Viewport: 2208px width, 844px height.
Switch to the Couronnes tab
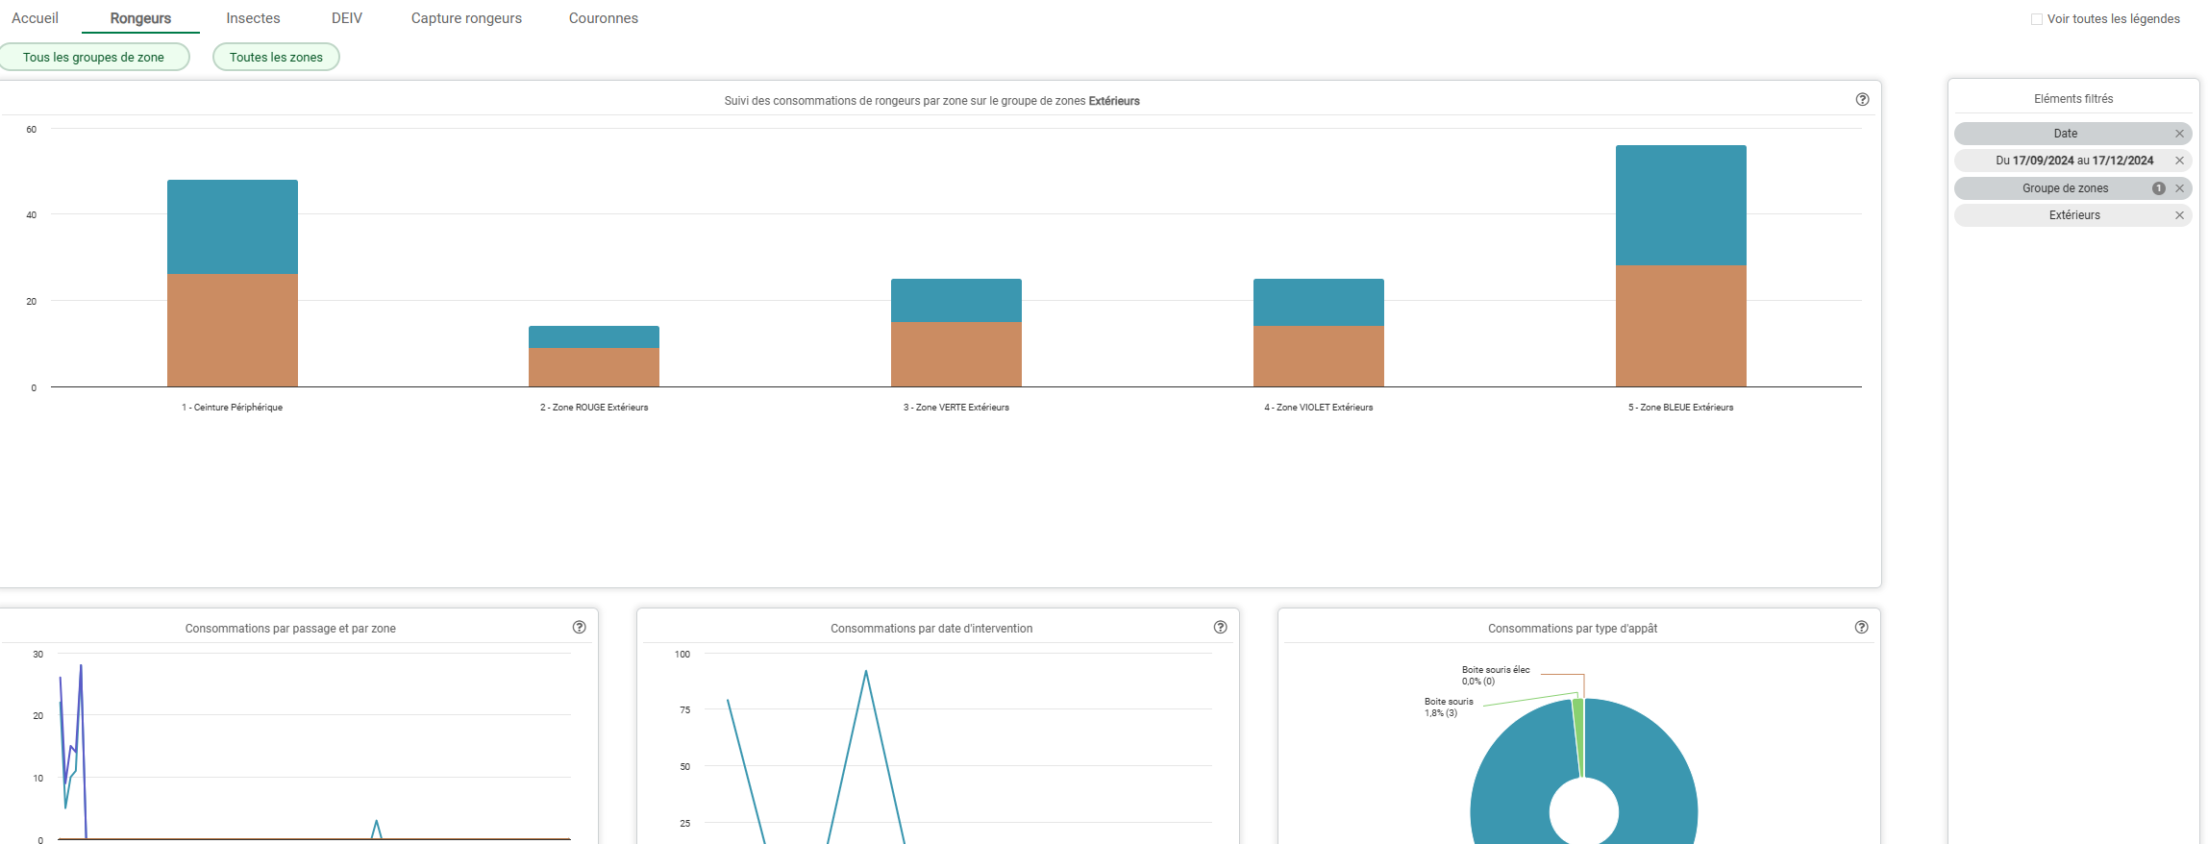coord(603,18)
